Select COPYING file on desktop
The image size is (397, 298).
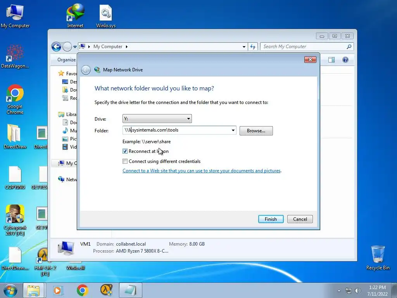point(15,177)
